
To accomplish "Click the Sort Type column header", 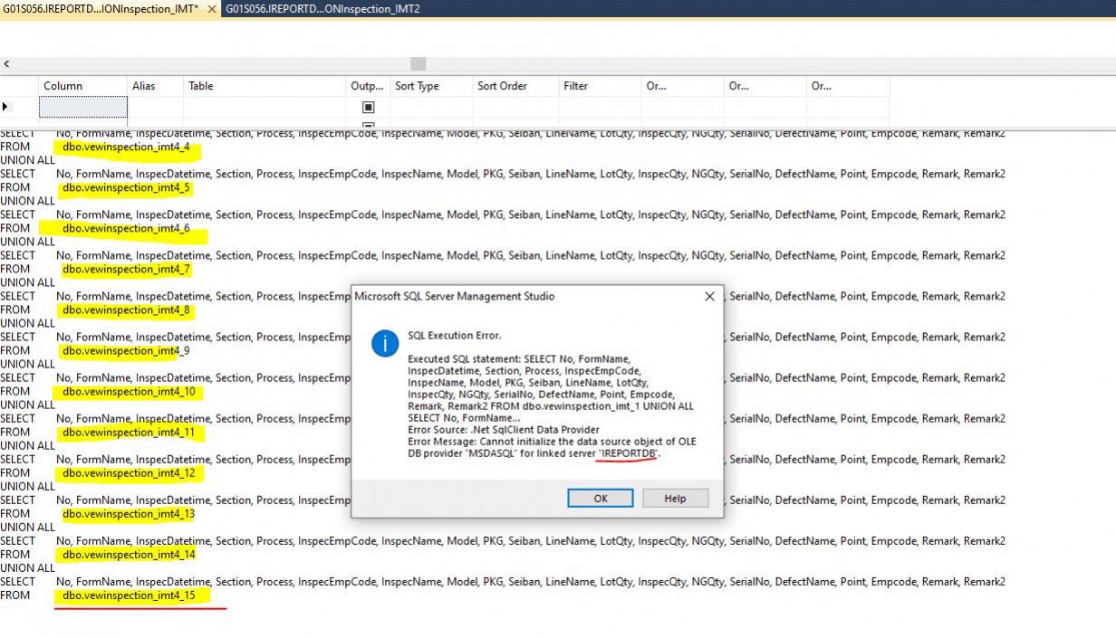I will (431, 86).
